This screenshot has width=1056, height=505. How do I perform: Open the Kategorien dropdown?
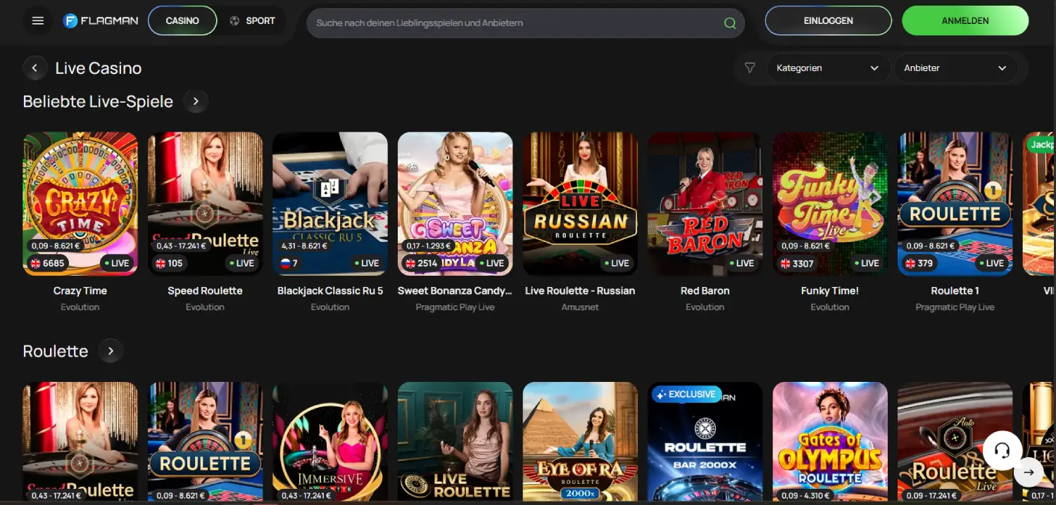[827, 68]
